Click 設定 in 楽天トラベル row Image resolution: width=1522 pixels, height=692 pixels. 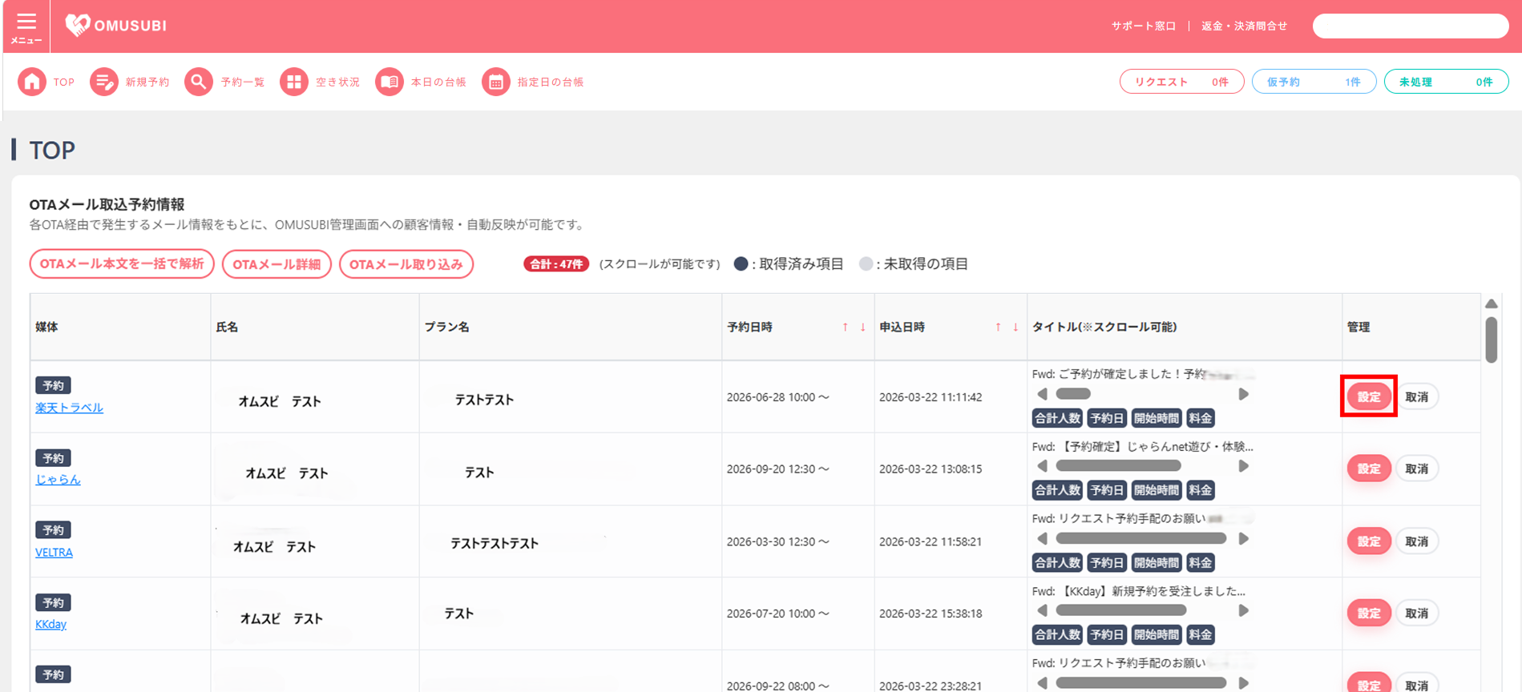(1369, 396)
